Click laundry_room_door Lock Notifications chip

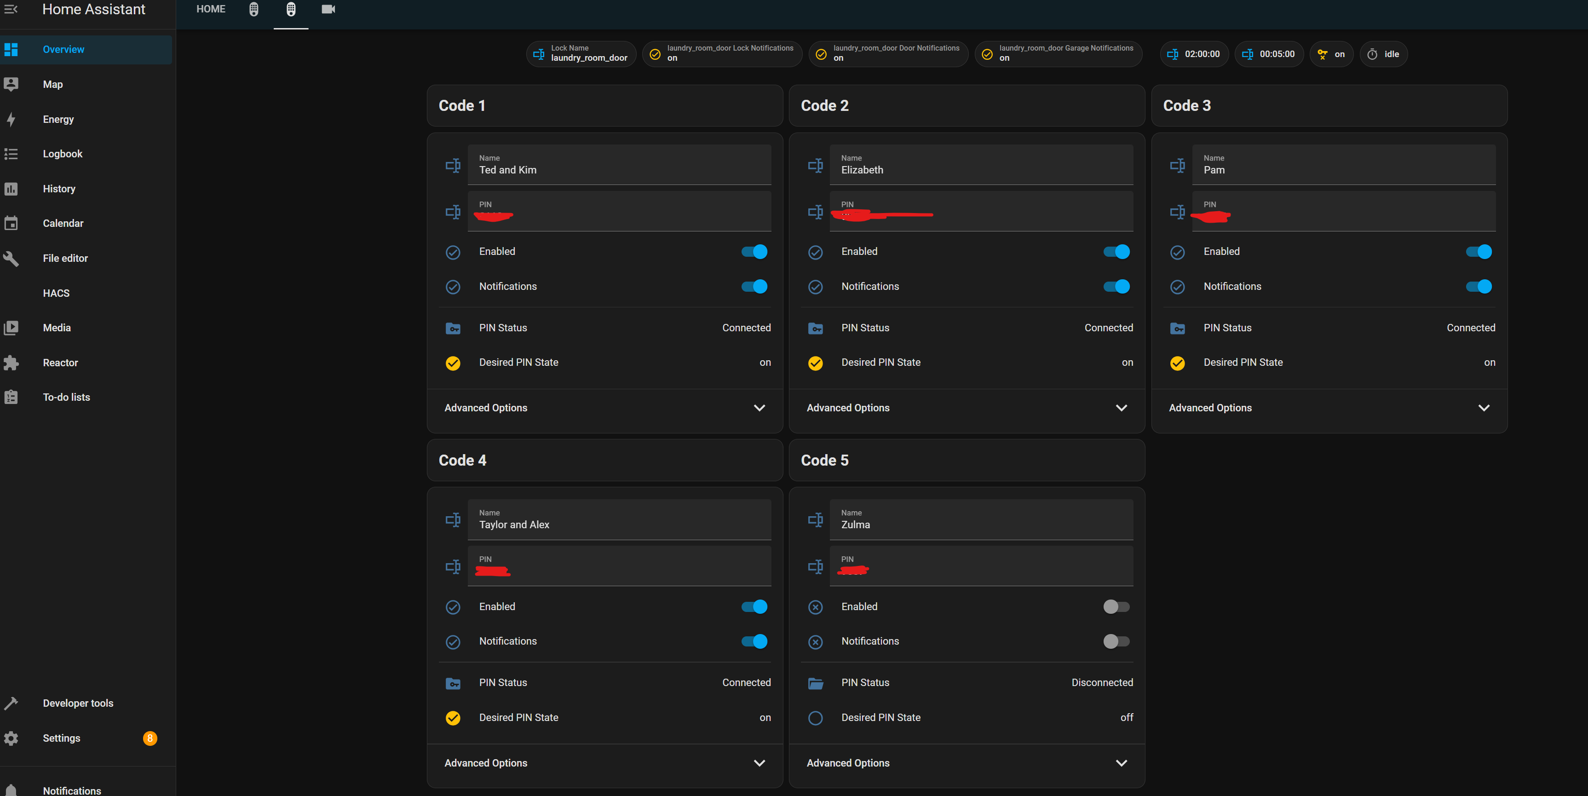(722, 54)
